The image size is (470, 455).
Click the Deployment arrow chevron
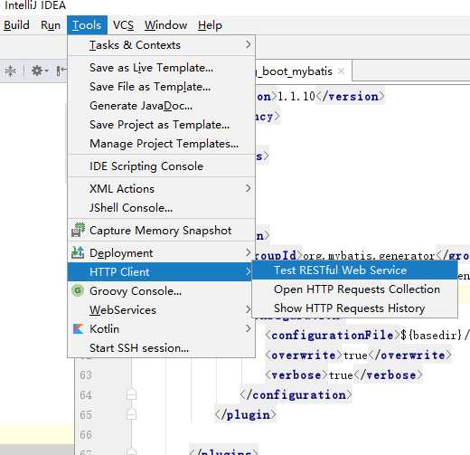tap(248, 252)
